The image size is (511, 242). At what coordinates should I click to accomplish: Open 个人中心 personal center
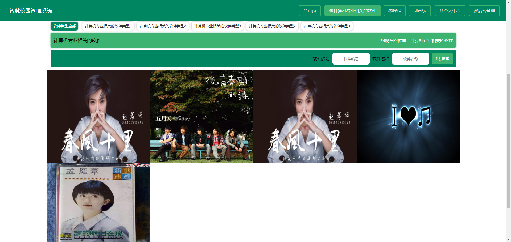tap(450, 11)
